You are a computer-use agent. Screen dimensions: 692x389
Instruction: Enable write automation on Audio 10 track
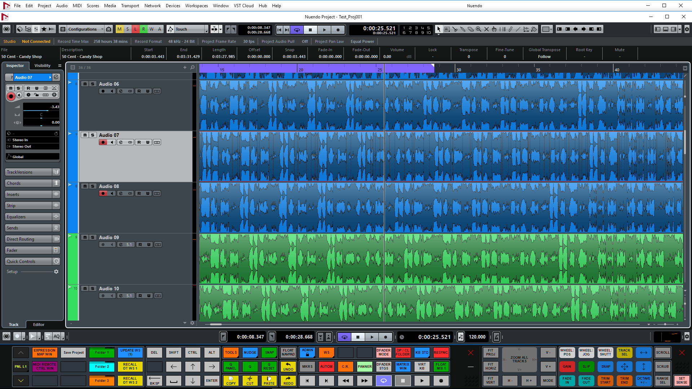click(x=149, y=296)
